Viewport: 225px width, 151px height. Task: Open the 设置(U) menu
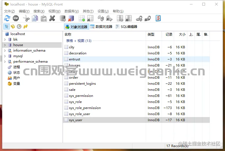103,11
